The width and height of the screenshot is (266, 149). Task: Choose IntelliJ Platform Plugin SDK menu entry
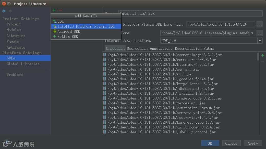86,26
